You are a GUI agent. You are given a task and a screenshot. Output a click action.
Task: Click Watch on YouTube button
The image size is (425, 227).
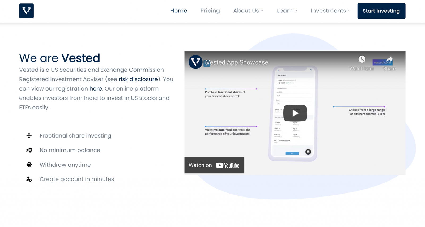[214, 165]
